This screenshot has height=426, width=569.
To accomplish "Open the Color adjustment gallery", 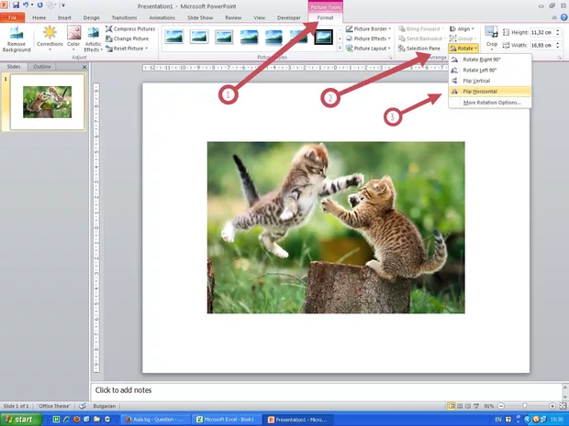I will click(73, 38).
